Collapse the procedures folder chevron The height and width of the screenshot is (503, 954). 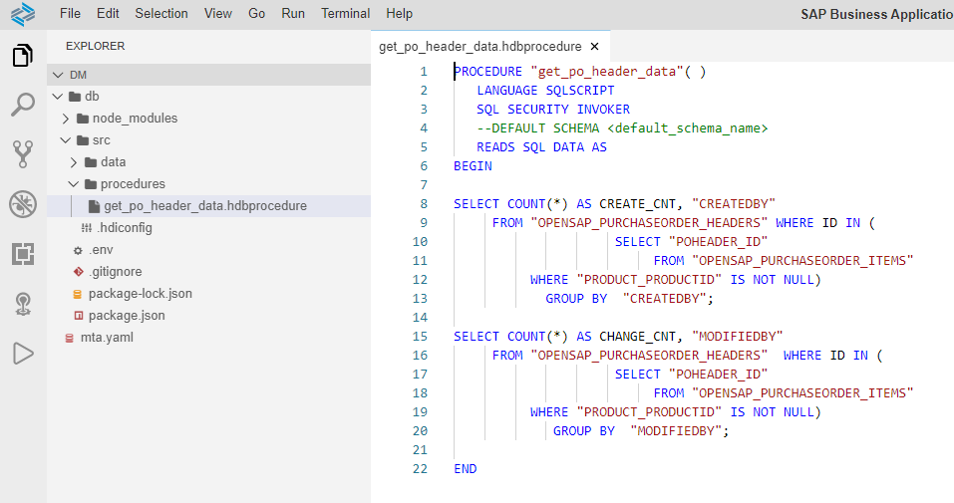pos(74,184)
